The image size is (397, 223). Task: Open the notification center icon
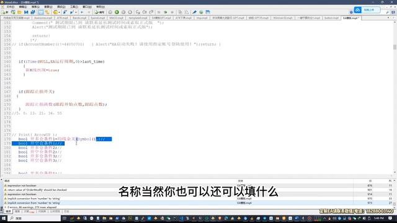click(390, 218)
